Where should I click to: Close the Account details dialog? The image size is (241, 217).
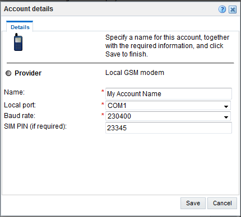[x=233, y=10]
